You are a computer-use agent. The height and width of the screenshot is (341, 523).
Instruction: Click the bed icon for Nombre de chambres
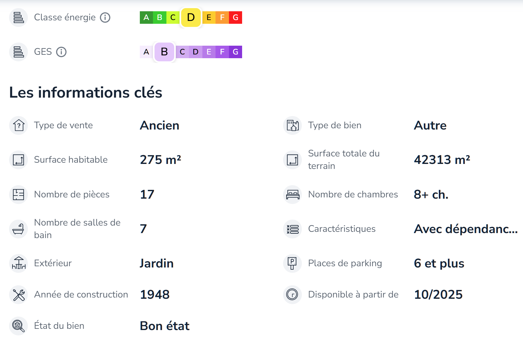pyautogui.click(x=292, y=195)
